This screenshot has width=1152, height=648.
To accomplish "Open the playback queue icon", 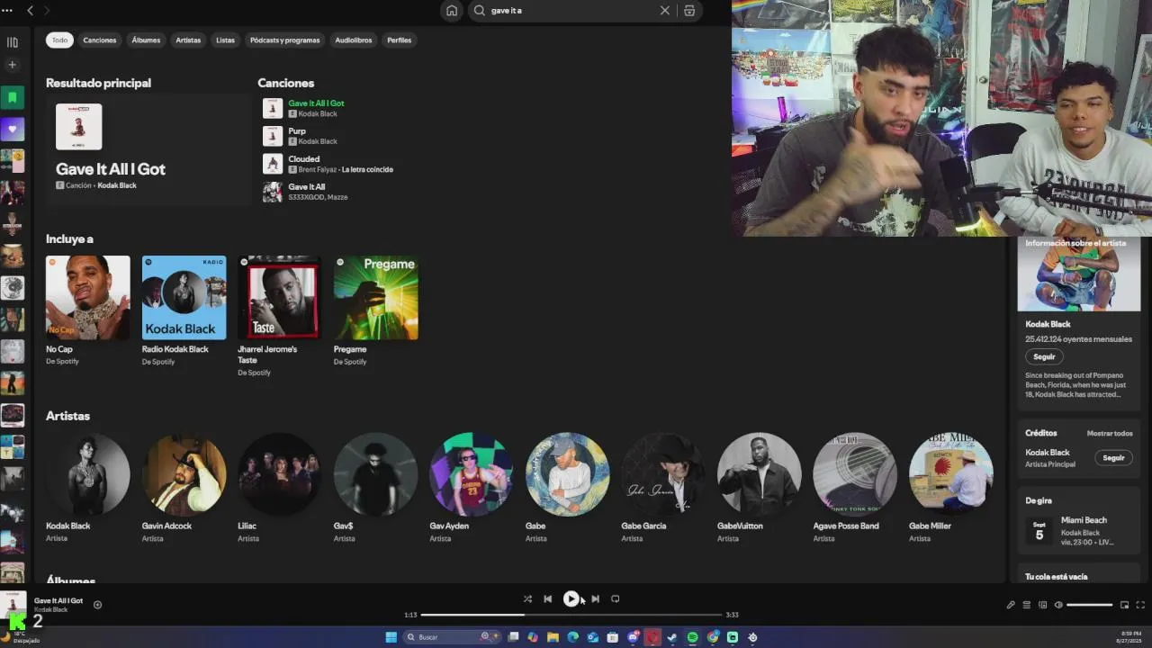I will tap(1027, 605).
